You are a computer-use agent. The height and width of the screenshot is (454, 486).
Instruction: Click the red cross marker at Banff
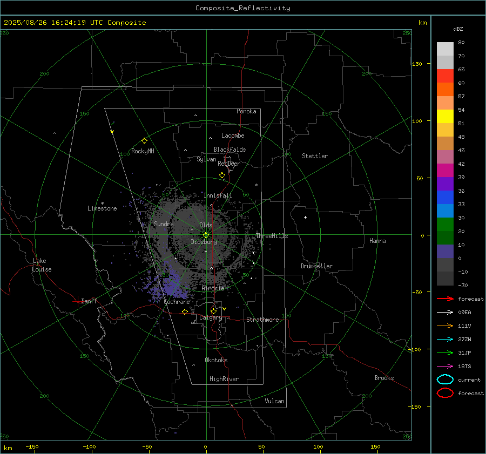(x=77, y=301)
